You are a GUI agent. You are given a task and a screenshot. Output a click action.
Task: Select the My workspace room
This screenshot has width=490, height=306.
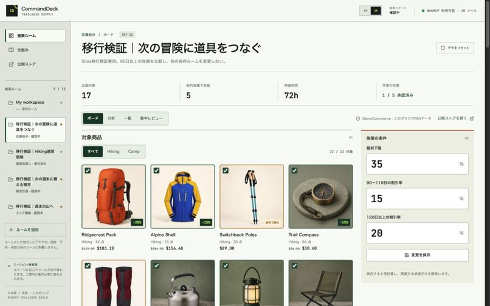(35, 105)
